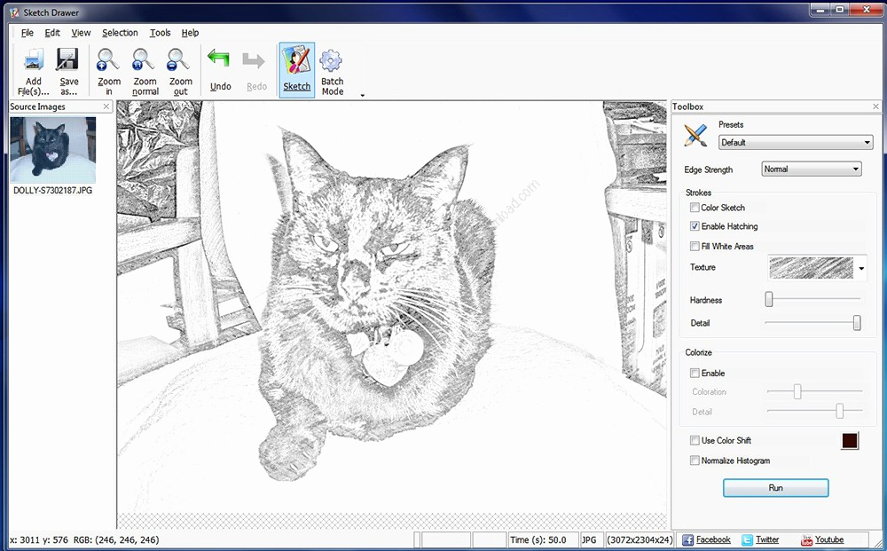Pick the dark color shift swatch

coord(850,441)
